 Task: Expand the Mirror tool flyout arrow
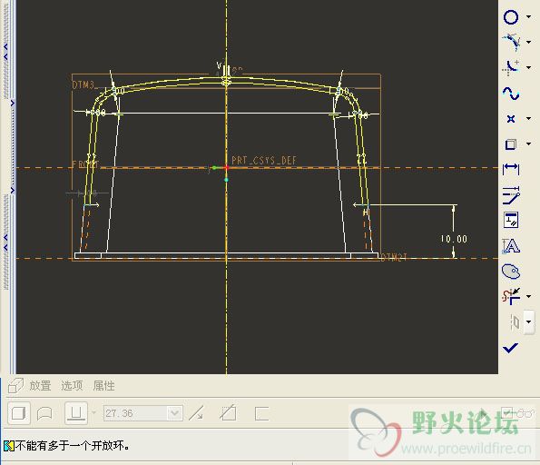point(529,322)
